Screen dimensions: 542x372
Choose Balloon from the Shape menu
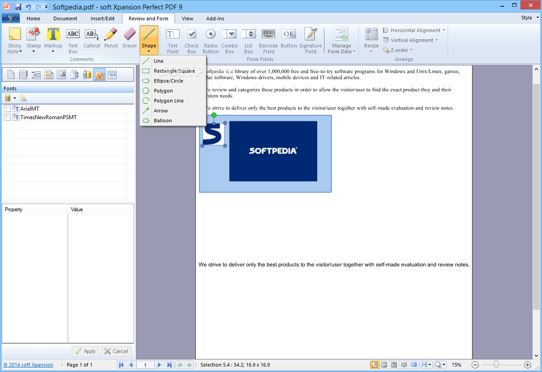pyautogui.click(x=173, y=121)
